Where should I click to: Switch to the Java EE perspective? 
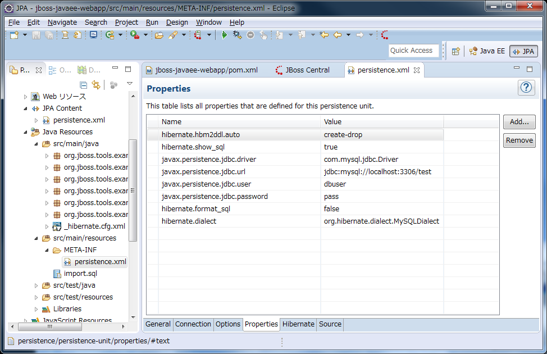(x=487, y=51)
